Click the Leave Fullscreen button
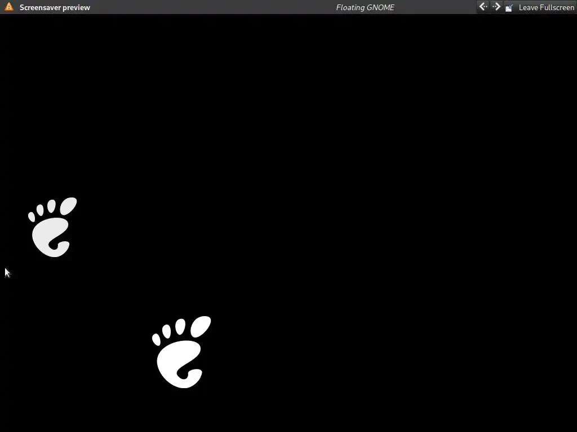This screenshot has height=432, width=577. 540,7
